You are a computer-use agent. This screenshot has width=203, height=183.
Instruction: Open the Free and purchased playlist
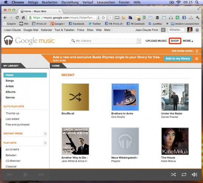(18, 124)
